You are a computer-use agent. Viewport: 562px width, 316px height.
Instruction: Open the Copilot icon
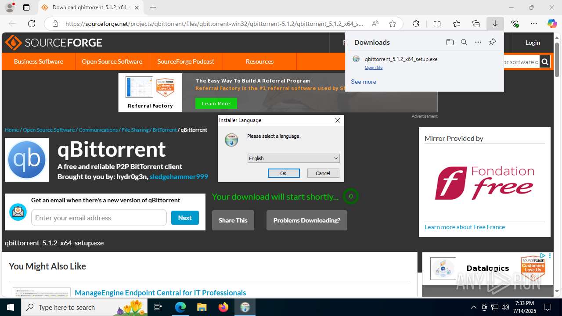coord(552,24)
